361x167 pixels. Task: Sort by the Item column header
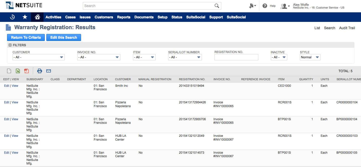[281, 79]
